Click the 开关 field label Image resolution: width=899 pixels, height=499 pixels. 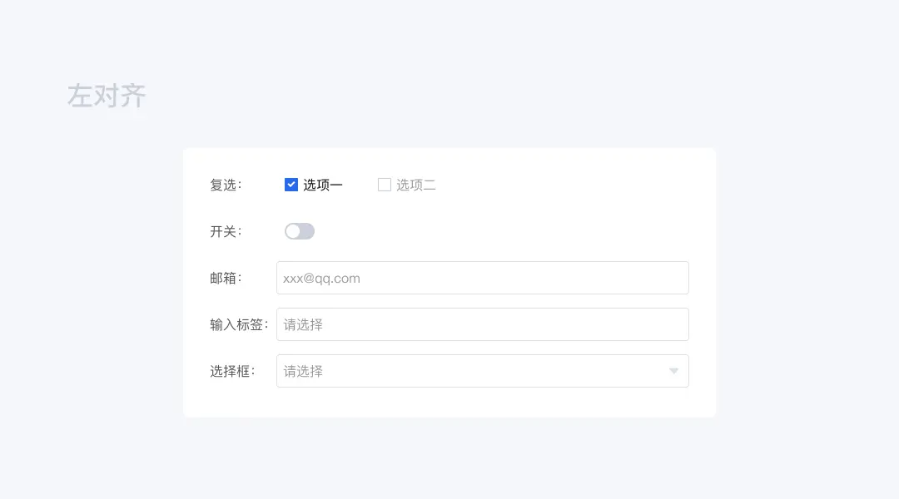click(x=225, y=231)
